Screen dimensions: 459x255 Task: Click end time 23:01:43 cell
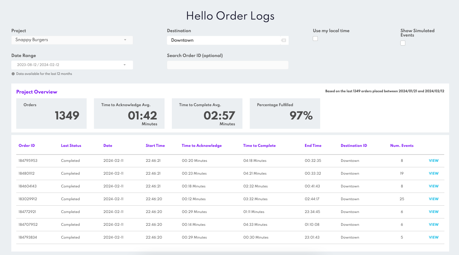(312, 237)
